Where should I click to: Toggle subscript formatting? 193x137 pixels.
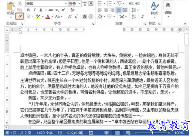[x=57, y=10]
